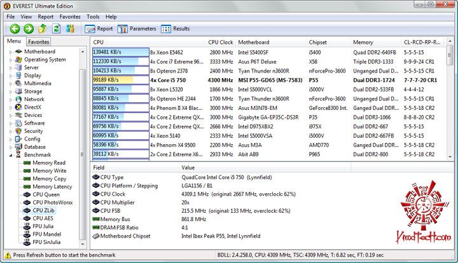
Task: Select the Display tree icon
Action: [18, 75]
